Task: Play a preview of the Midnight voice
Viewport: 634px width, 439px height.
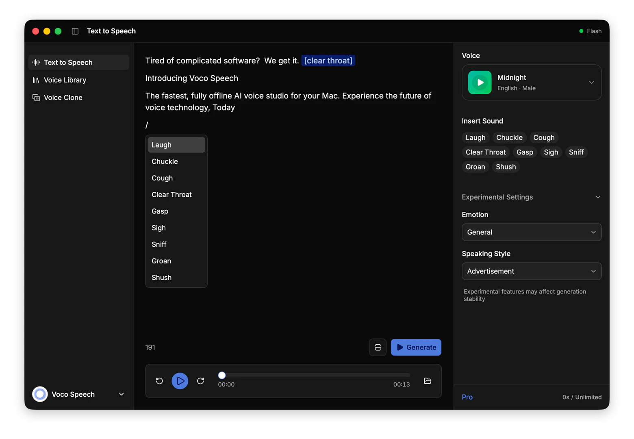Action: 480,82
